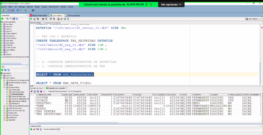The width and height of the screenshot is (263, 135).
Task: Pin the query result with red pin icon
Action: pyautogui.click(x=31, y=91)
